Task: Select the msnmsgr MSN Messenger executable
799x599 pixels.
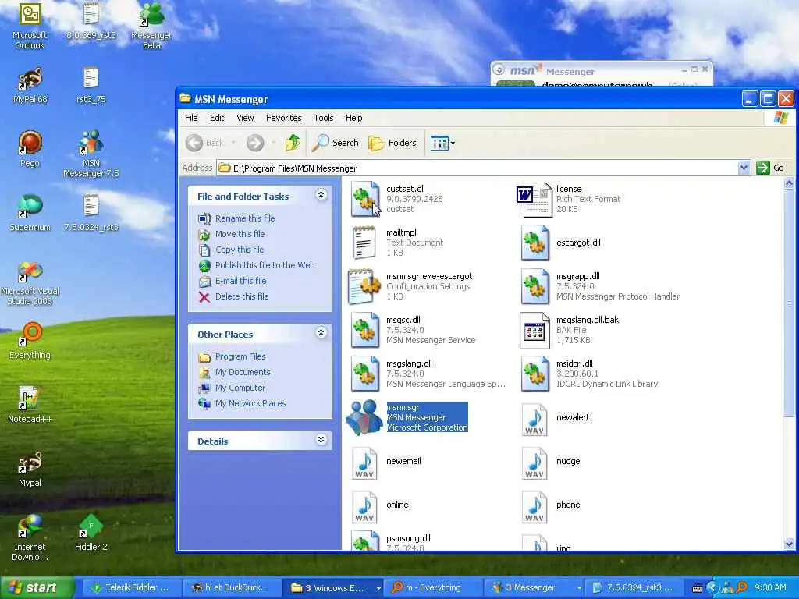Action: (407, 418)
